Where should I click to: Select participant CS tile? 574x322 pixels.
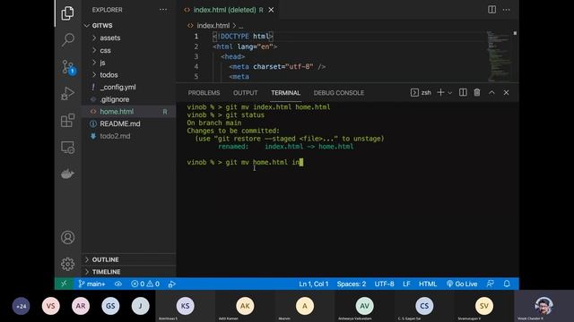[424, 306]
